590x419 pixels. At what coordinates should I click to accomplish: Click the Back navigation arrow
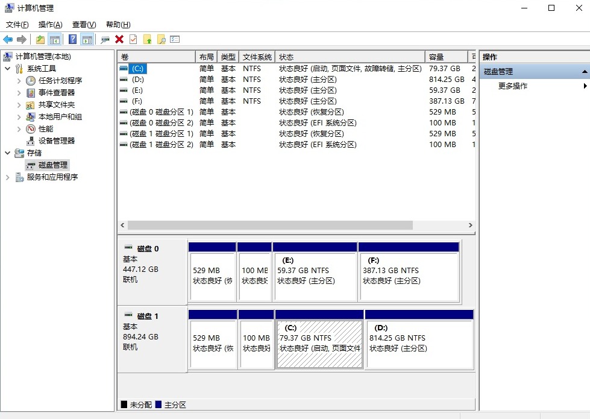pos(8,39)
